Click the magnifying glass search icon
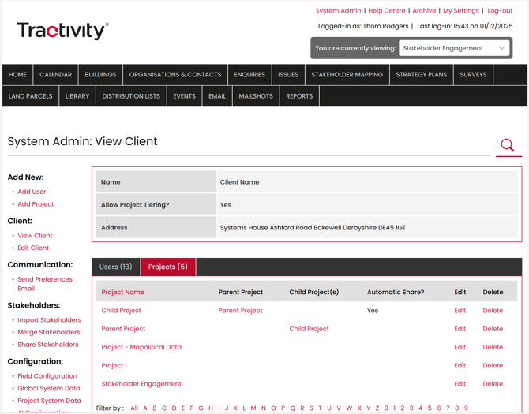 click(x=508, y=145)
